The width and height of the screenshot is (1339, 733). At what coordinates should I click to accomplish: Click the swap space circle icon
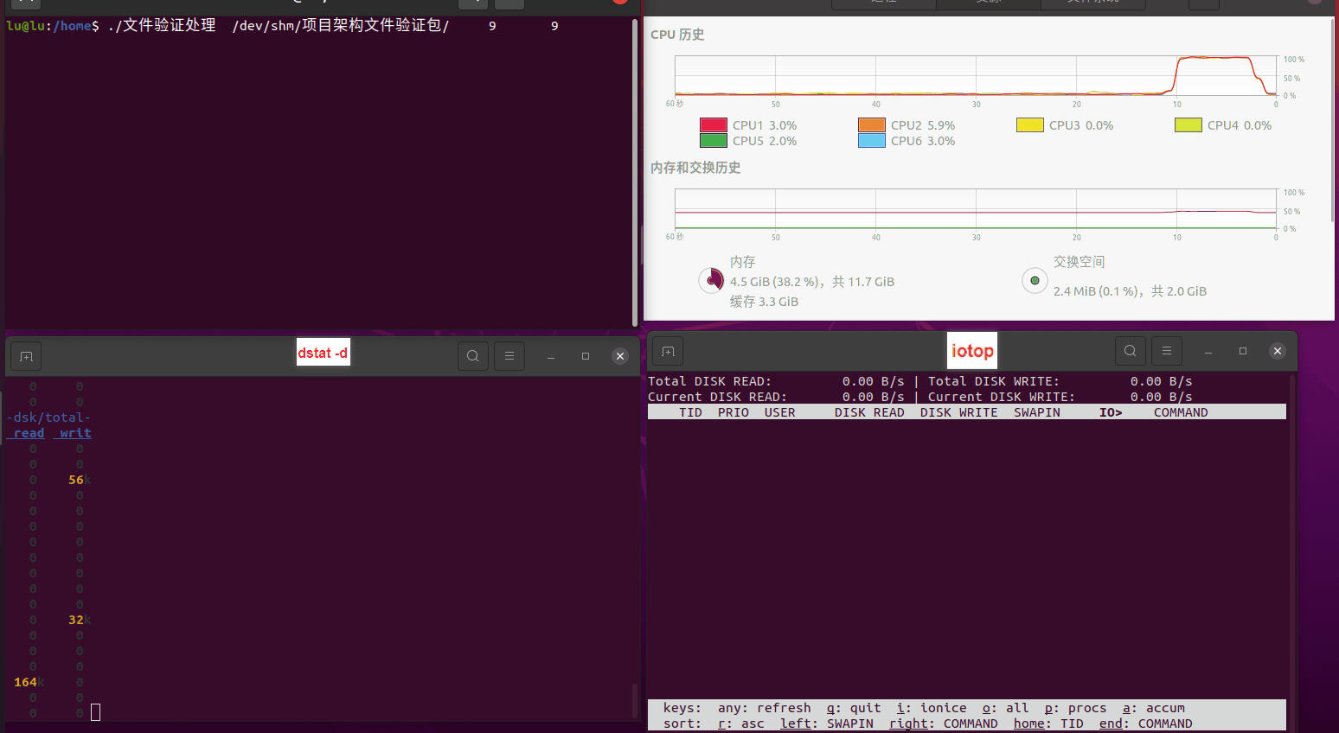(x=1035, y=280)
